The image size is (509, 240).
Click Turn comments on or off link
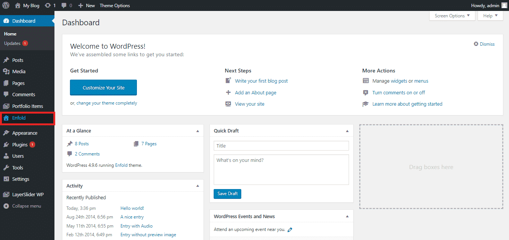[399, 92]
